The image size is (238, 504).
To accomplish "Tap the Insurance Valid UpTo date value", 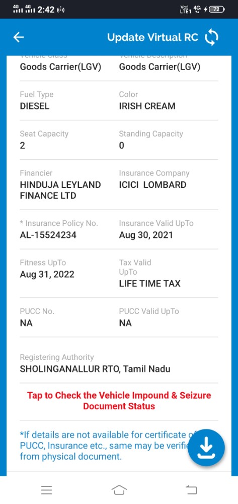I will (146, 235).
